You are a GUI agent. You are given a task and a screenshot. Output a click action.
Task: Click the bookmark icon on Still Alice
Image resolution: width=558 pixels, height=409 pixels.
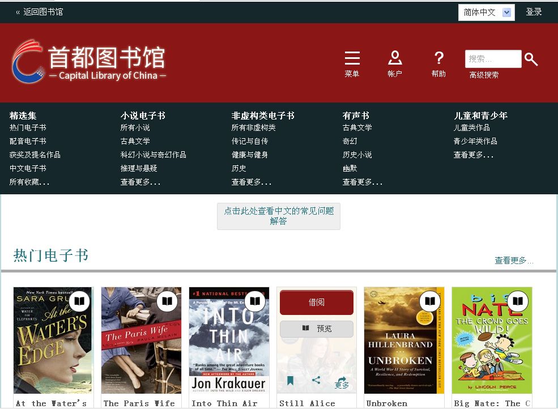290,381
